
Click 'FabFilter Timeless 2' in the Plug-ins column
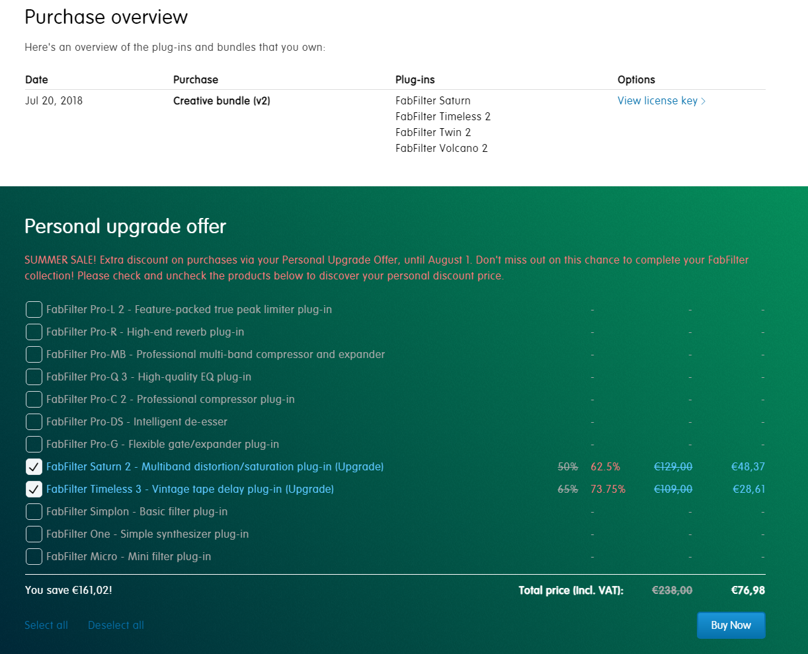click(443, 116)
